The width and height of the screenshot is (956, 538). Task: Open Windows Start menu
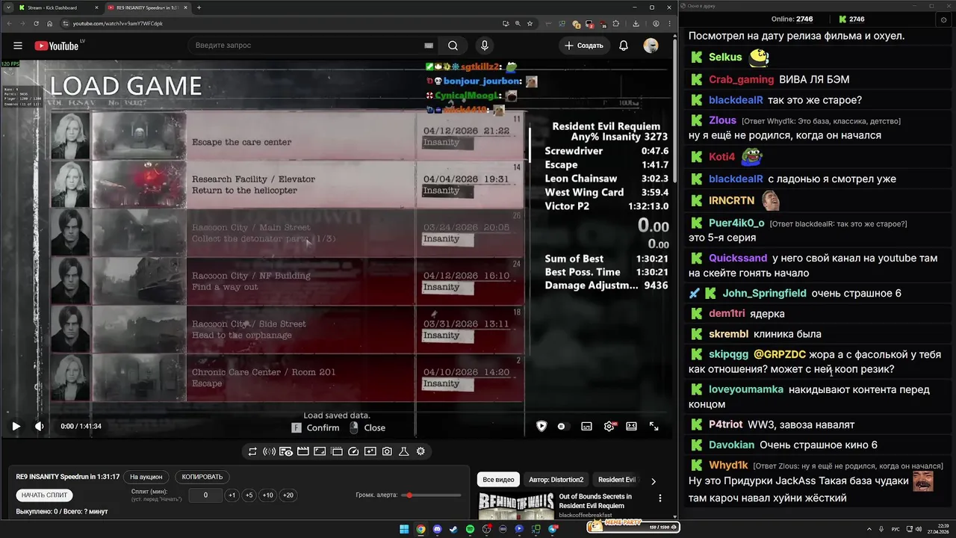pyautogui.click(x=404, y=529)
